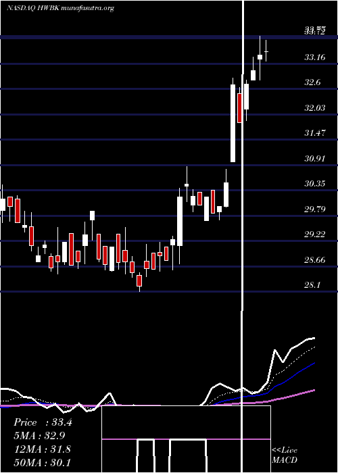Click the Price : 33.4 readout
Image resolution: width=338 pixels, height=473 pixels.
[x=43, y=422]
